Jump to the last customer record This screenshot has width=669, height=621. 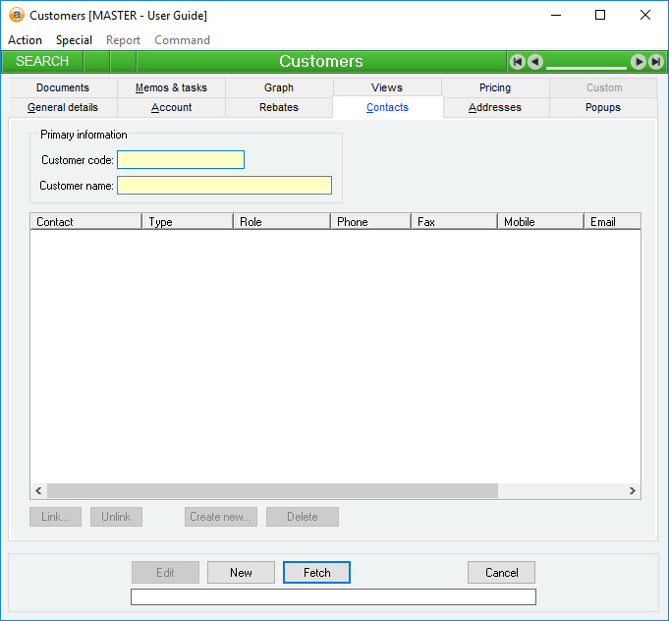click(x=655, y=62)
